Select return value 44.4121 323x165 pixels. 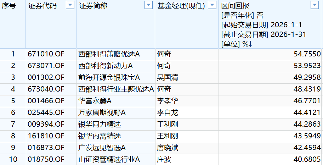307,112
